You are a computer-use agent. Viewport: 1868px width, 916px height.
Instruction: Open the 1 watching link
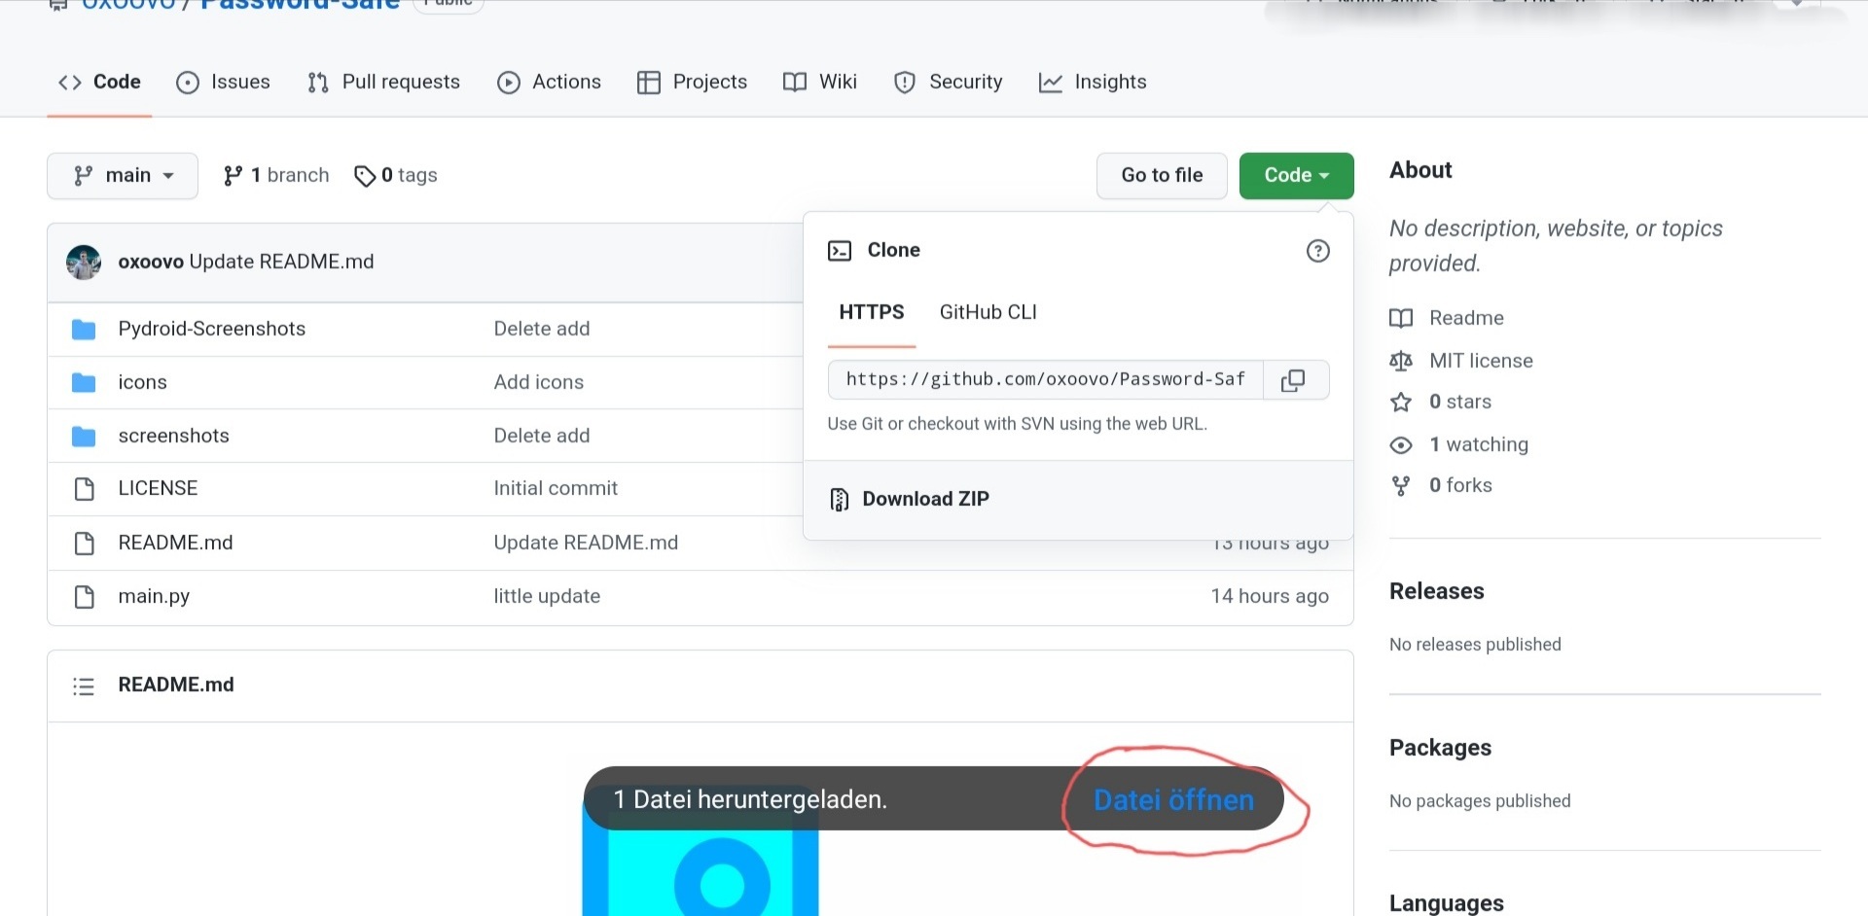point(1479,444)
